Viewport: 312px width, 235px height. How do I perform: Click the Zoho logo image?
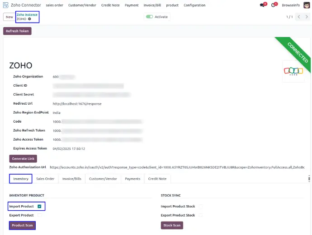[x=293, y=71]
